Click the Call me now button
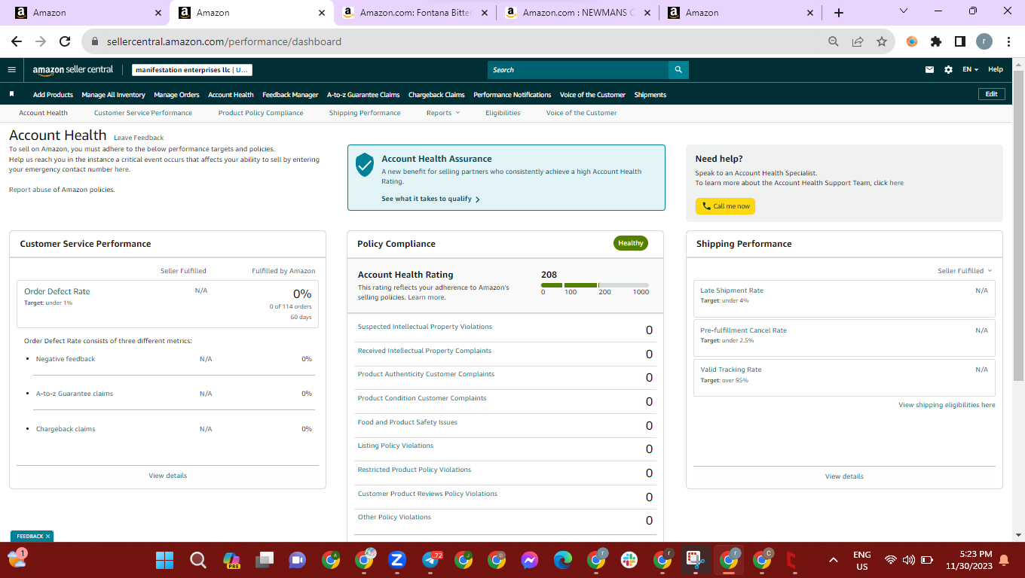This screenshot has height=578, width=1025. [725, 206]
